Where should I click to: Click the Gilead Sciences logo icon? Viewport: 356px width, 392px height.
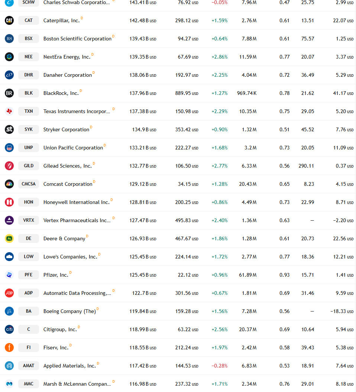click(x=9, y=166)
